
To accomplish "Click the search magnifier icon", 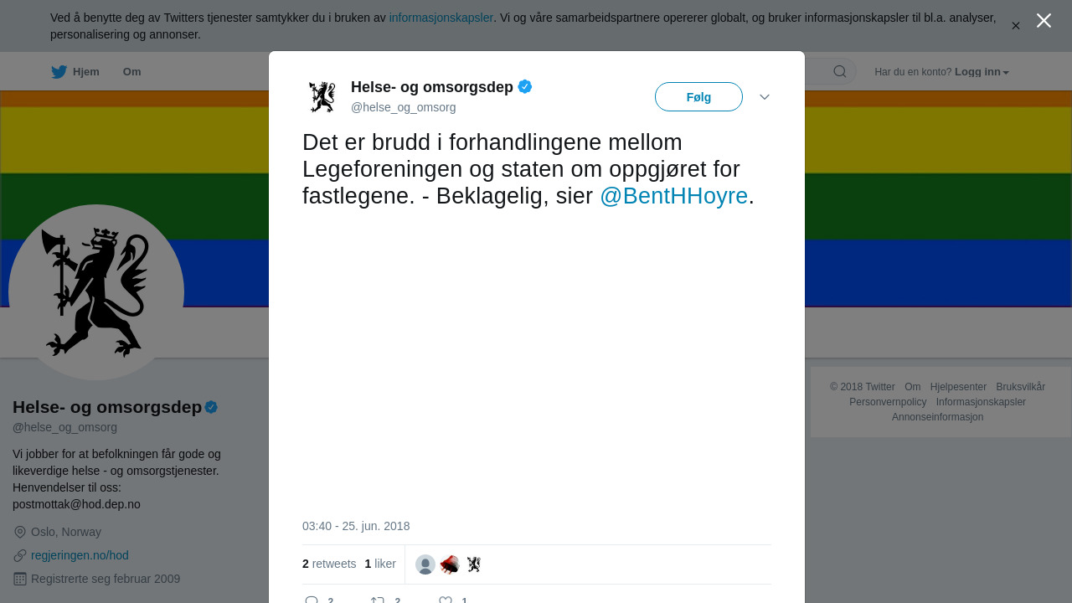I will point(839,72).
